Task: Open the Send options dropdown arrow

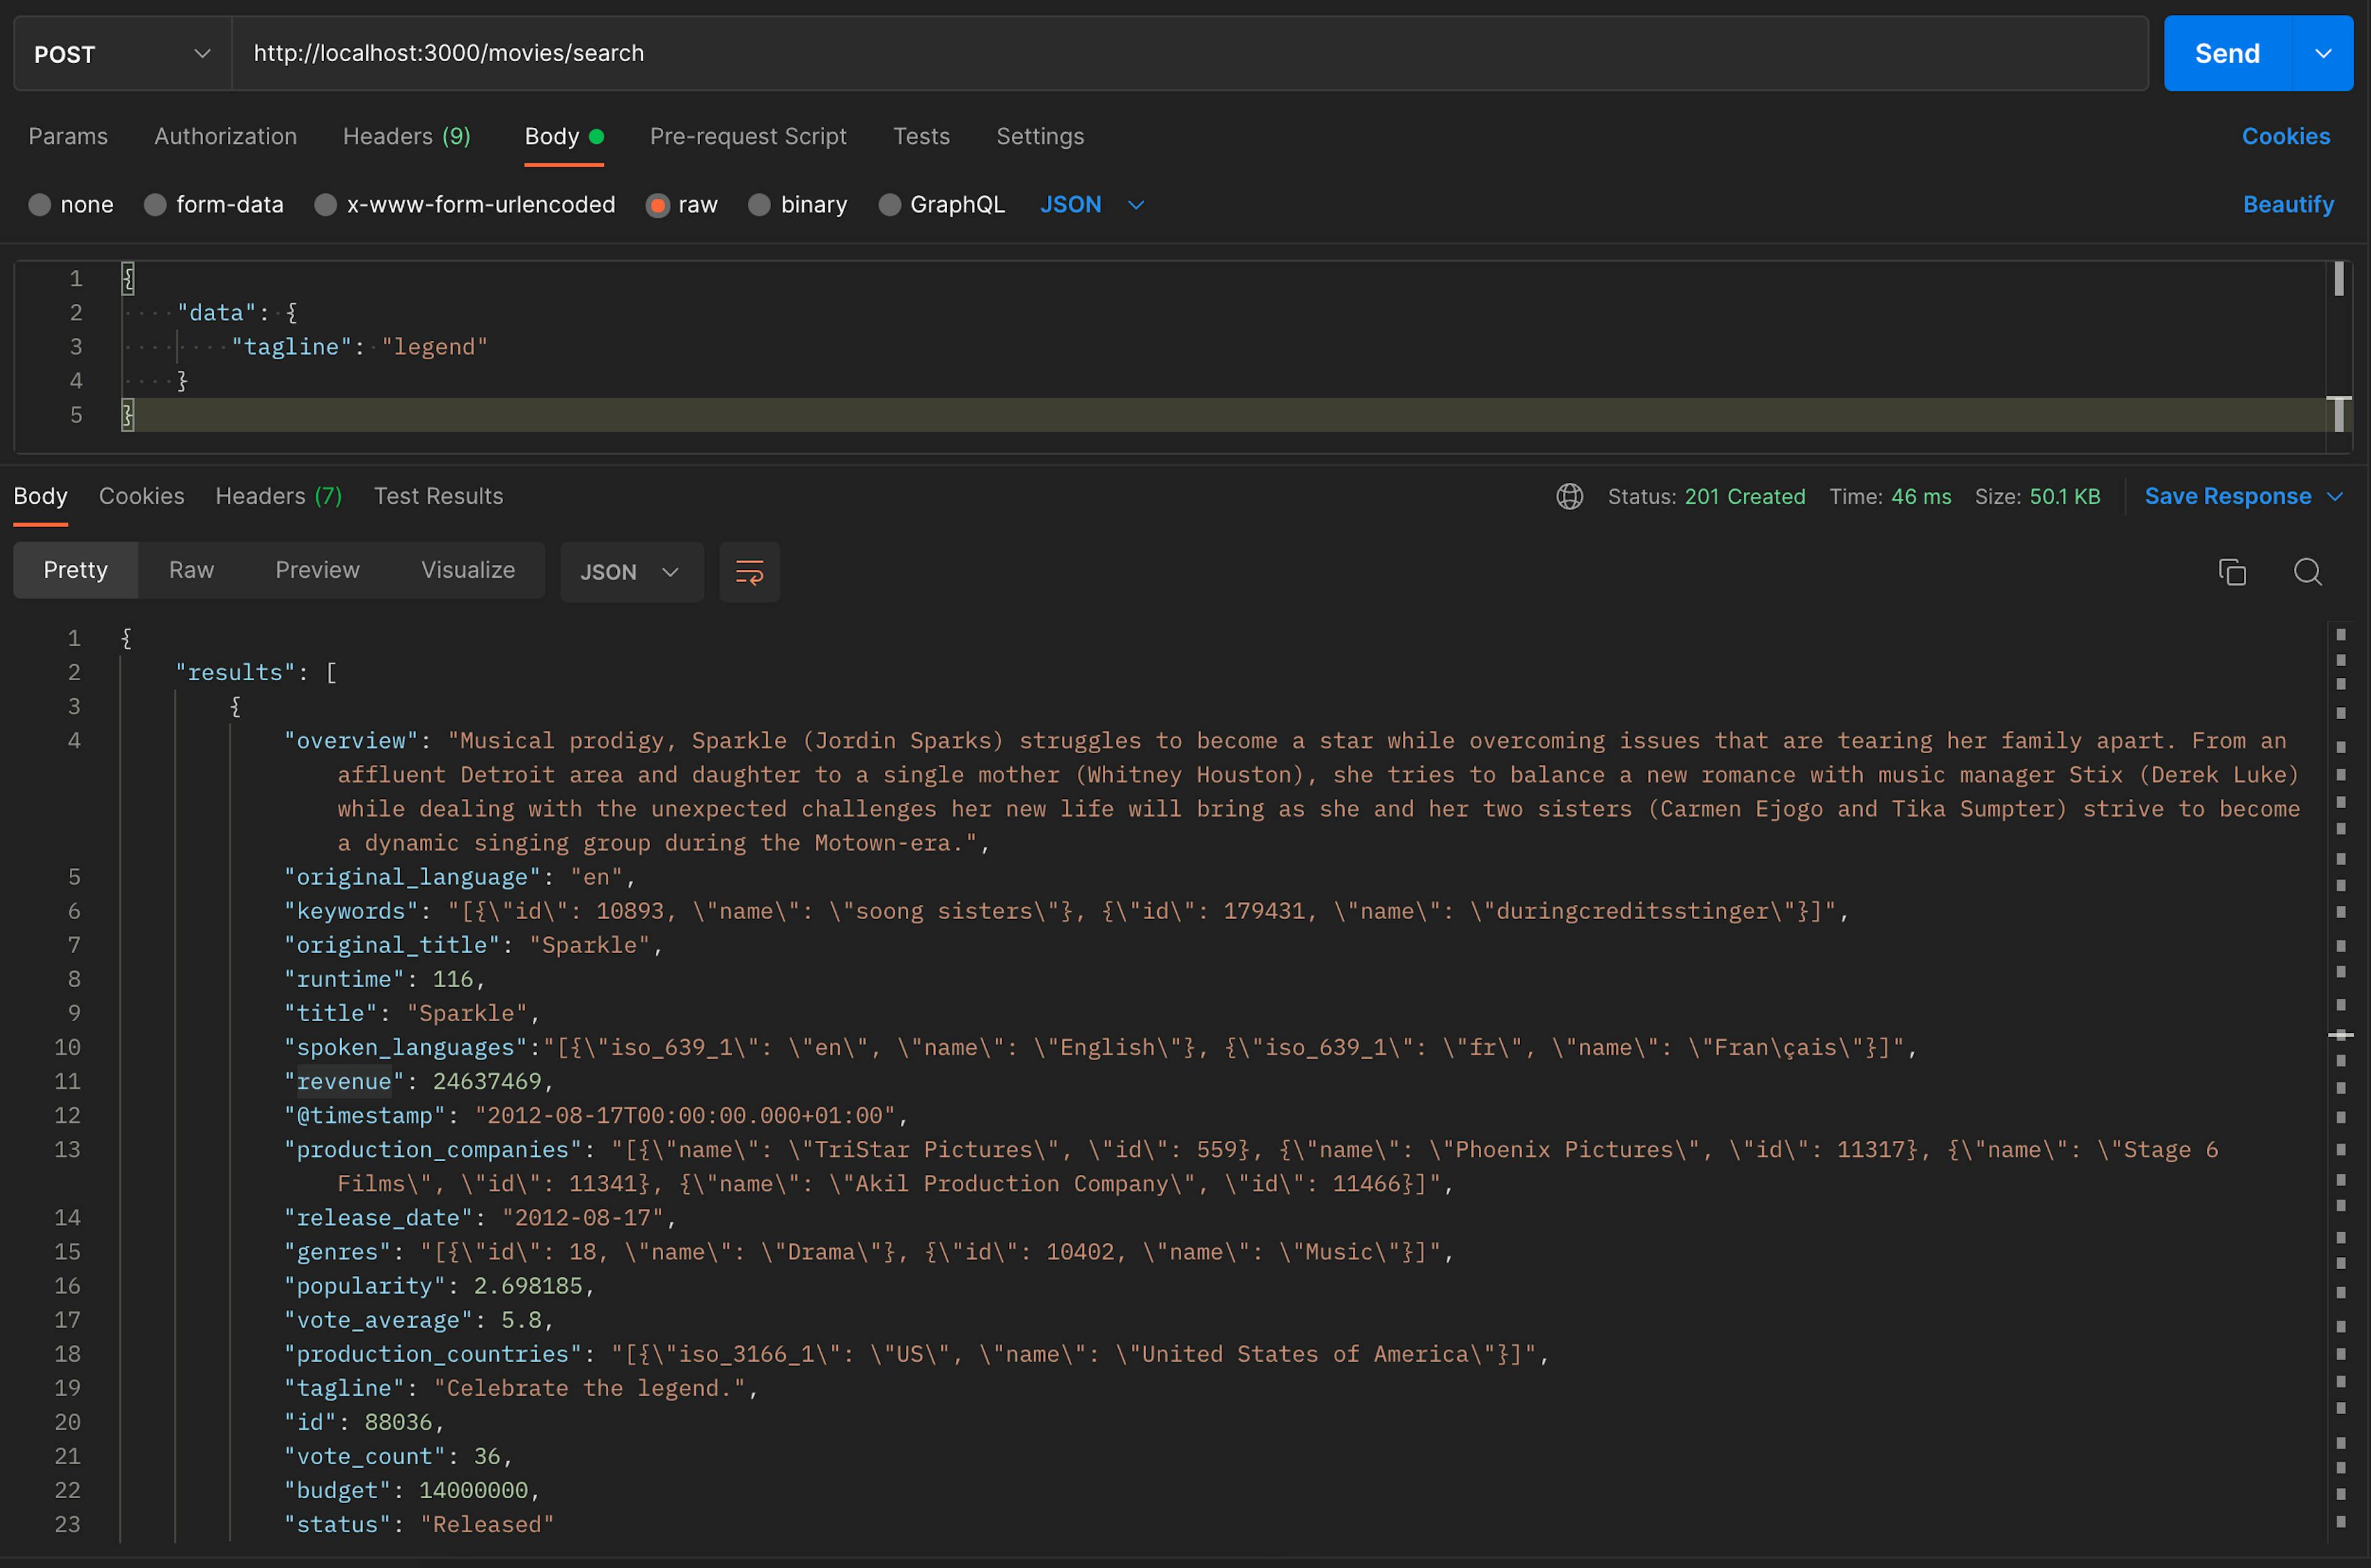Action: click(2322, 53)
